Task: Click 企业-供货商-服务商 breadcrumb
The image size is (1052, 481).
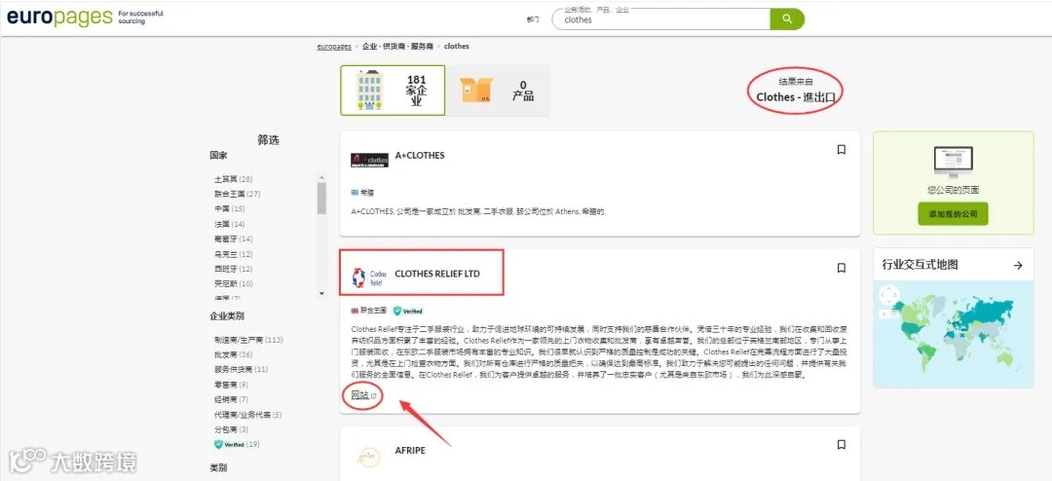Action: point(397,47)
